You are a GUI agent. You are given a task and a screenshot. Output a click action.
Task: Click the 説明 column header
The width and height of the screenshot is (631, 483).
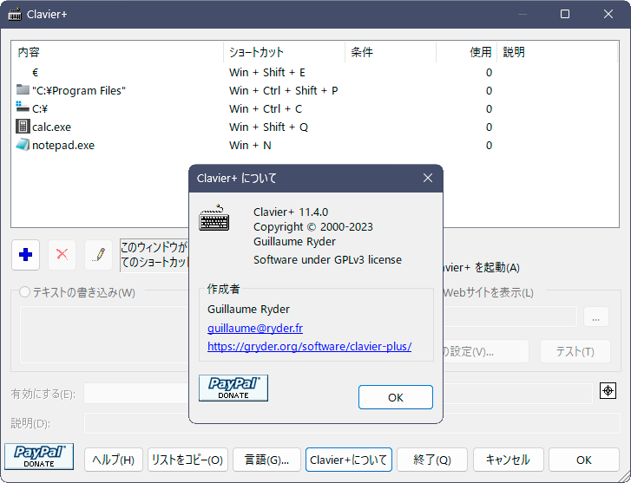tap(557, 52)
